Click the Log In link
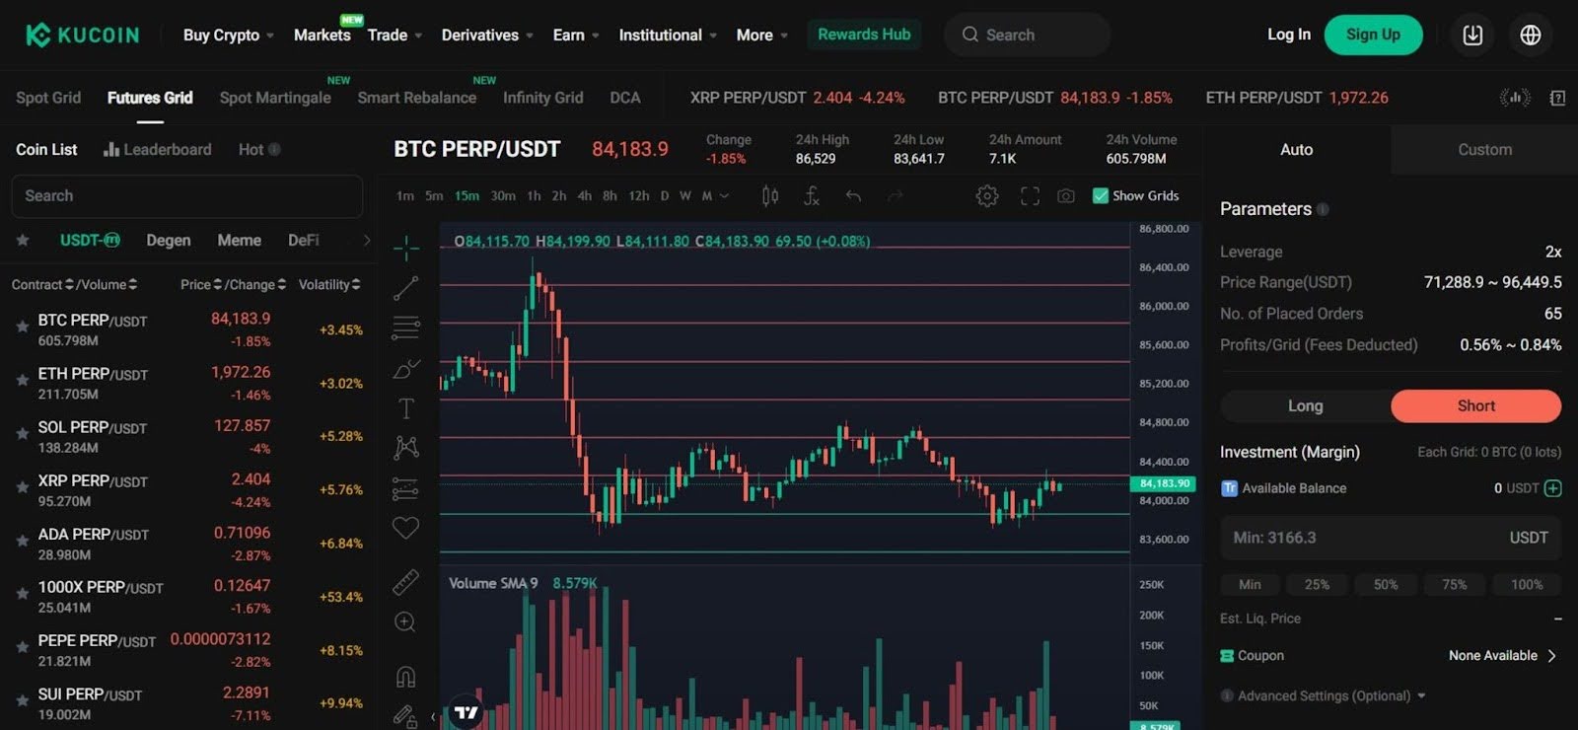Image resolution: width=1578 pixels, height=730 pixels. 1289,35
